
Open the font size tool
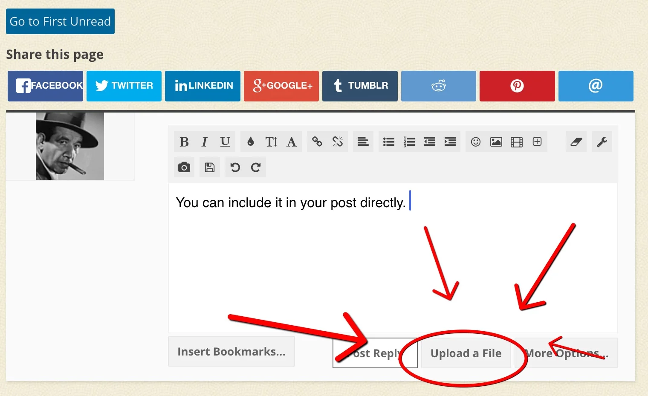(271, 142)
